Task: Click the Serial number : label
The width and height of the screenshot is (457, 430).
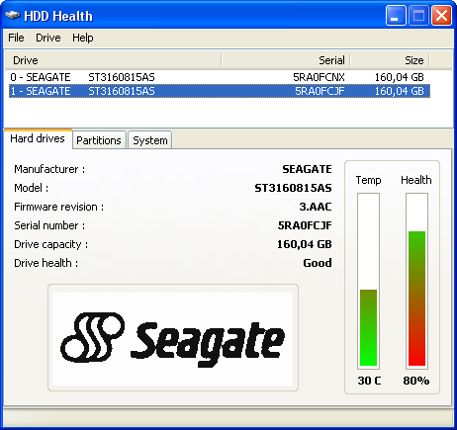Action: [49, 225]
